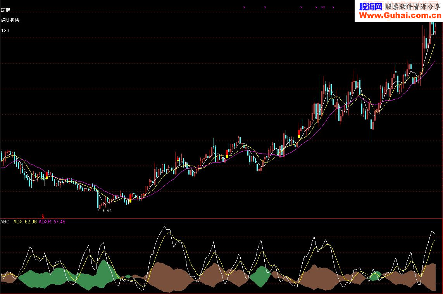Click the 6.64 lowest price label
The image size is (443, 294).
point(107,210)
